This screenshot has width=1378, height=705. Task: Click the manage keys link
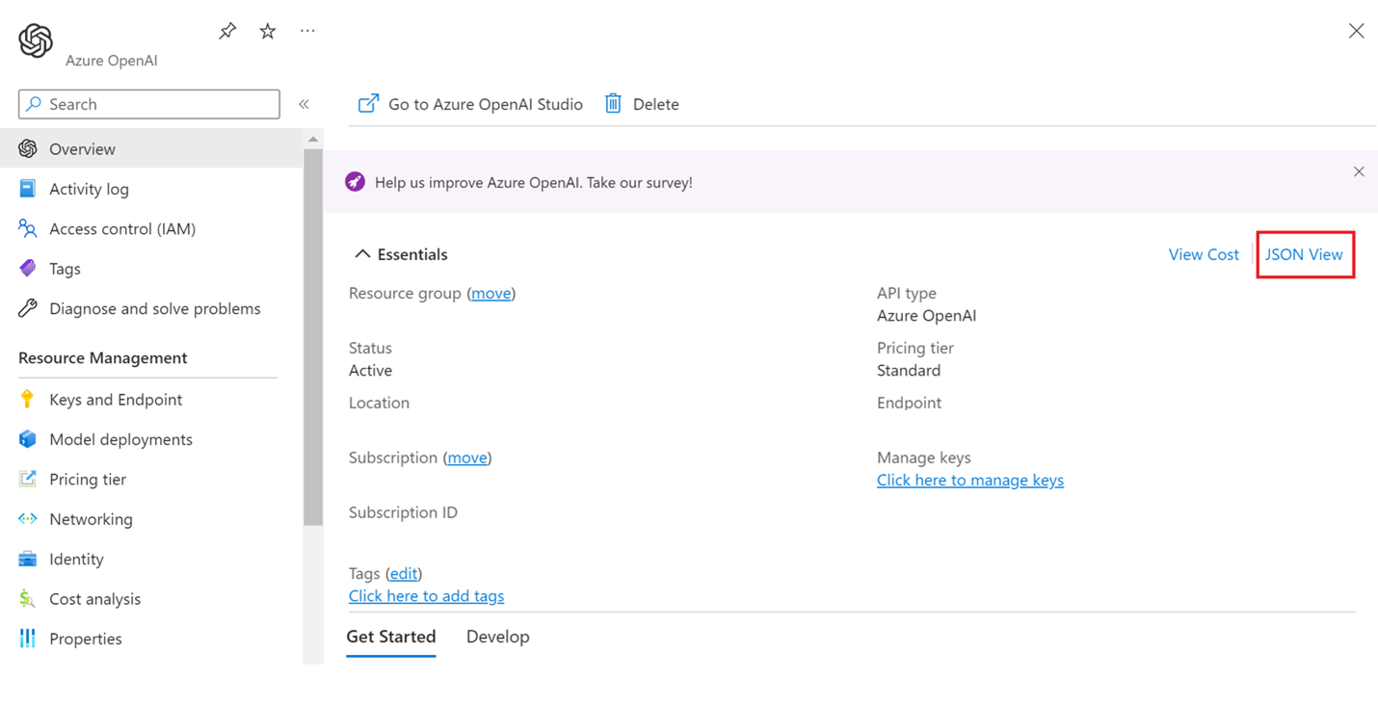click(969, 480)
